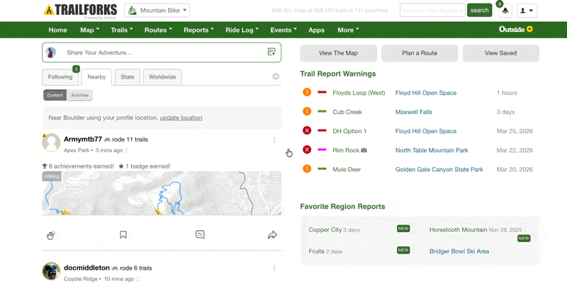567x286 pixels.
Task: Switch feed to Activities view
Action: coord(79,95)
